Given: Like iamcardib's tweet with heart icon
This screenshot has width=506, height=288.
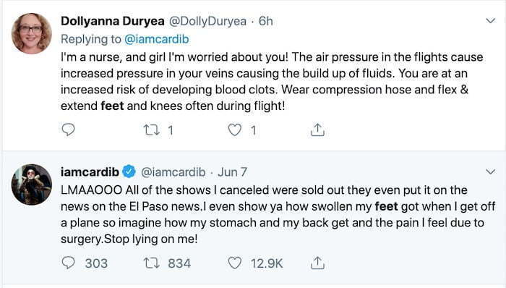Looking at the screenshot, I should [235, 263].
